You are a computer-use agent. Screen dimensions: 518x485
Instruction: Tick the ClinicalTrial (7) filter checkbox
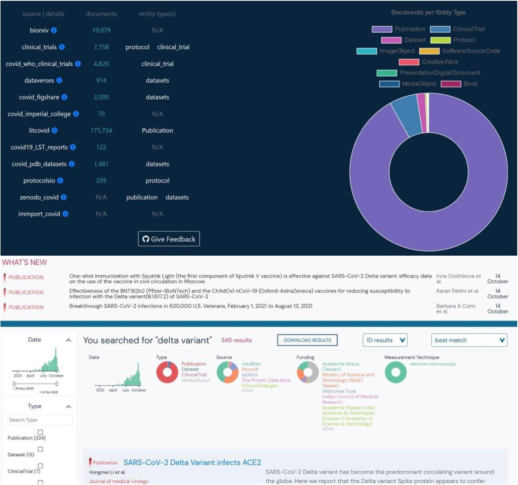40,466
